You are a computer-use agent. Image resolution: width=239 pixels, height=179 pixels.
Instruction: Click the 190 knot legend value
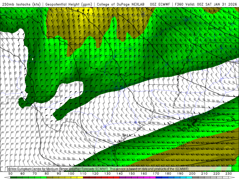180,174
